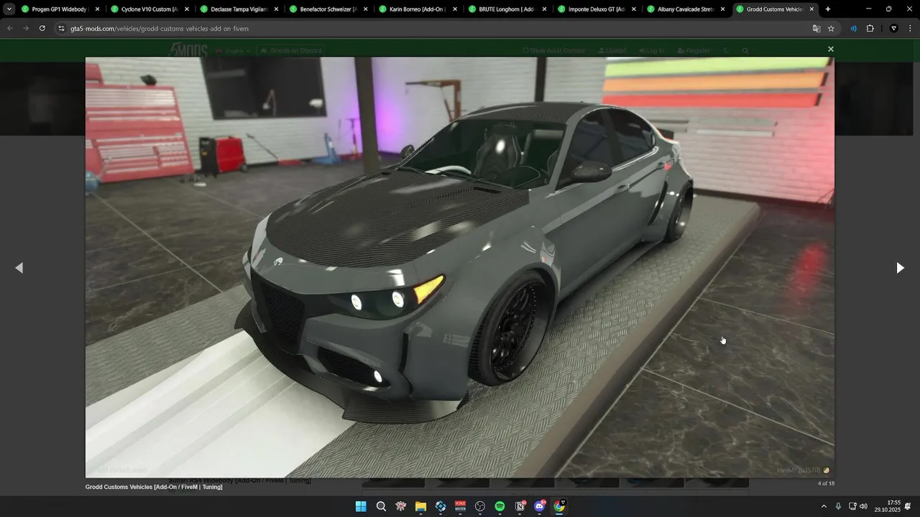The image size is (920, 517).
Task: Go to the previous gallery image arrow
Action: (19, 268)
